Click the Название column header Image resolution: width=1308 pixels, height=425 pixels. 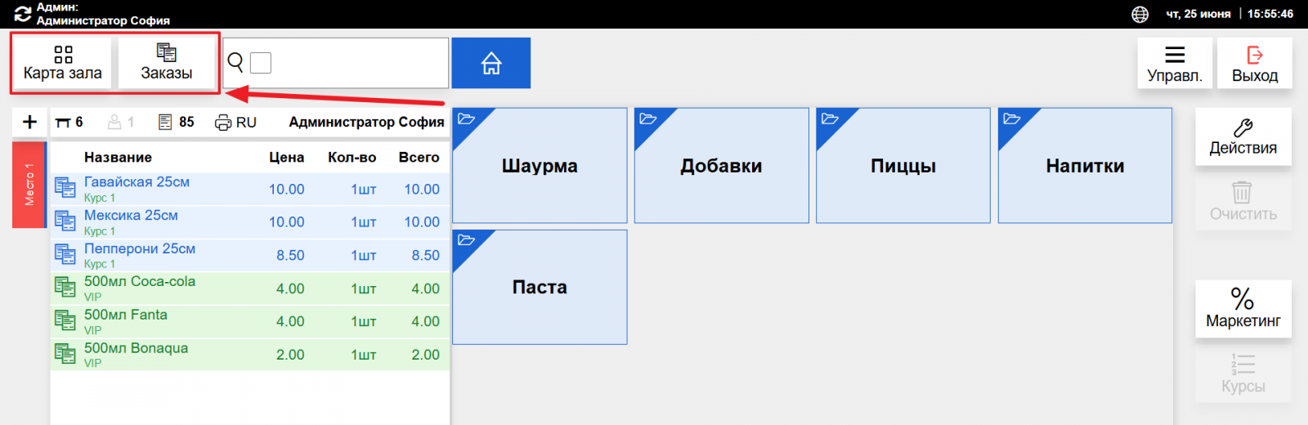pos(118,157)
